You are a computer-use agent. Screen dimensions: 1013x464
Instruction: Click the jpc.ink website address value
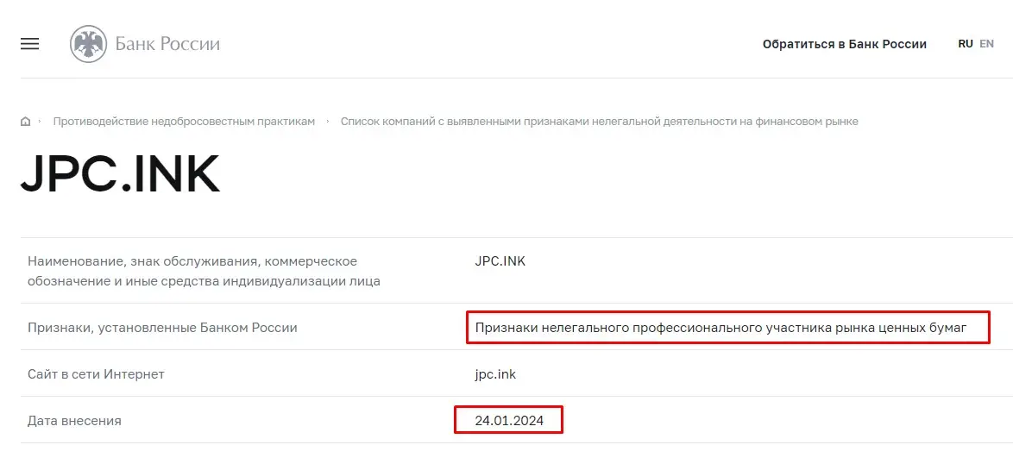click(x=495, y=374)
